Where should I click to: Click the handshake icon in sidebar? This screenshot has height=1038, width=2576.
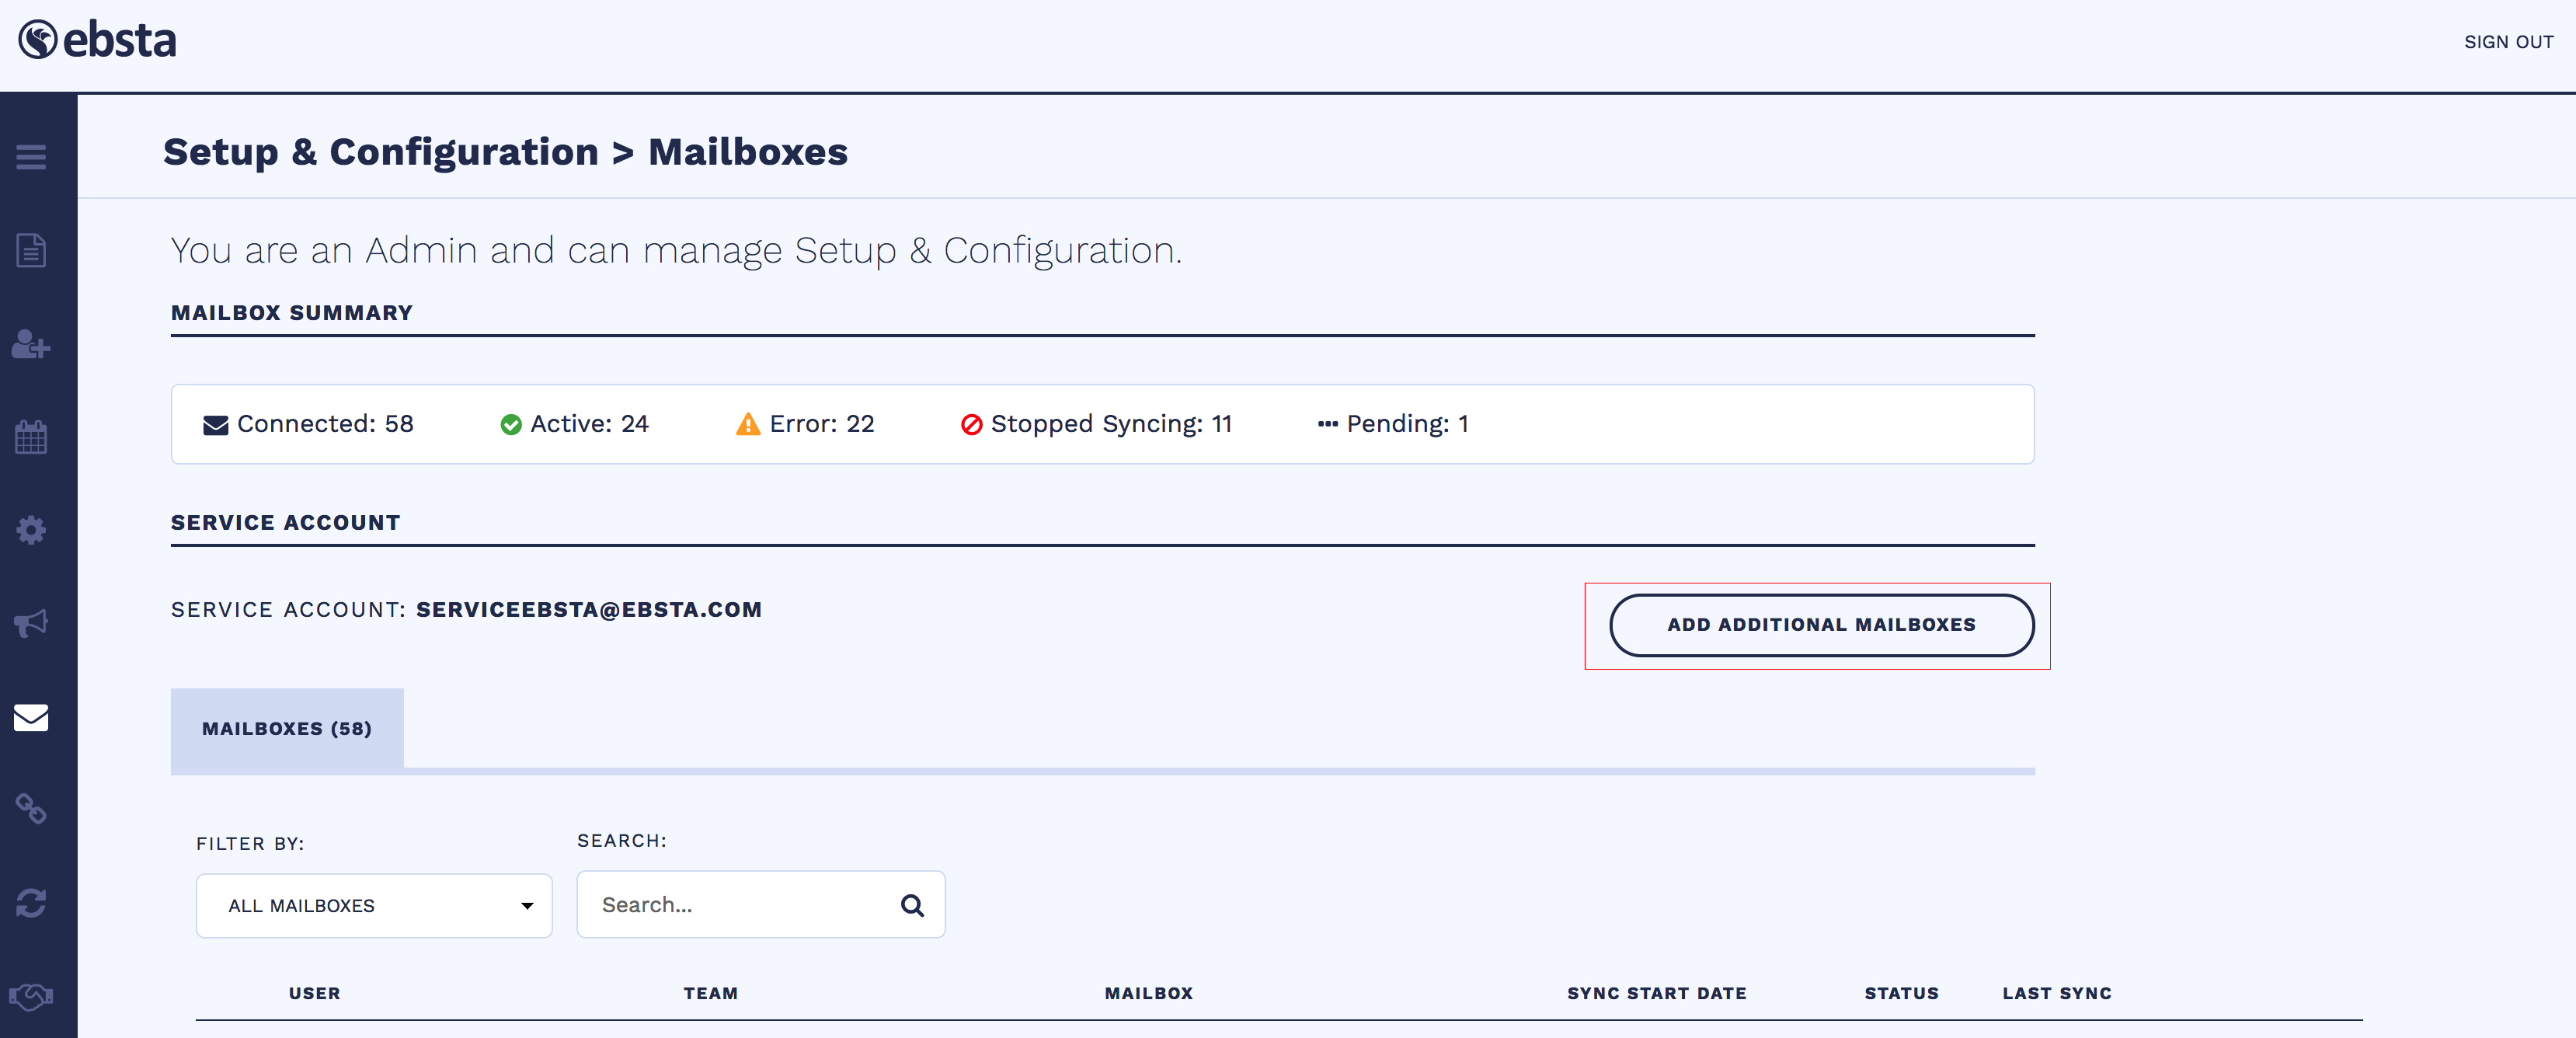tap(31, 996)
